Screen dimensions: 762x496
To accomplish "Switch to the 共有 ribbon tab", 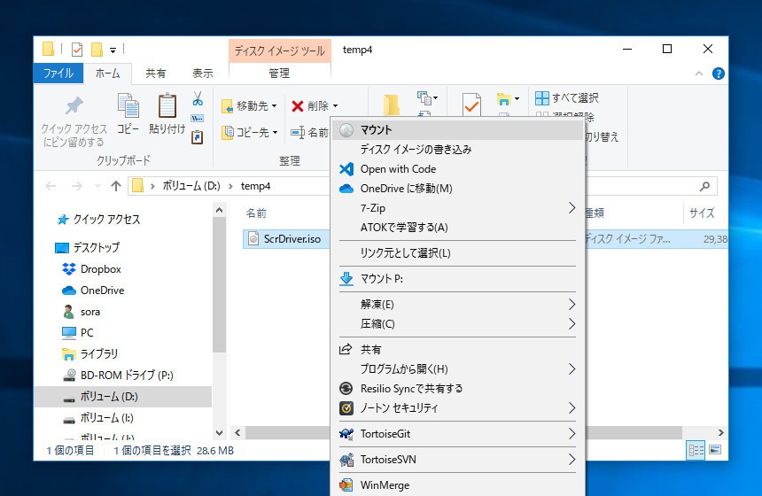I will click(156, 74).
